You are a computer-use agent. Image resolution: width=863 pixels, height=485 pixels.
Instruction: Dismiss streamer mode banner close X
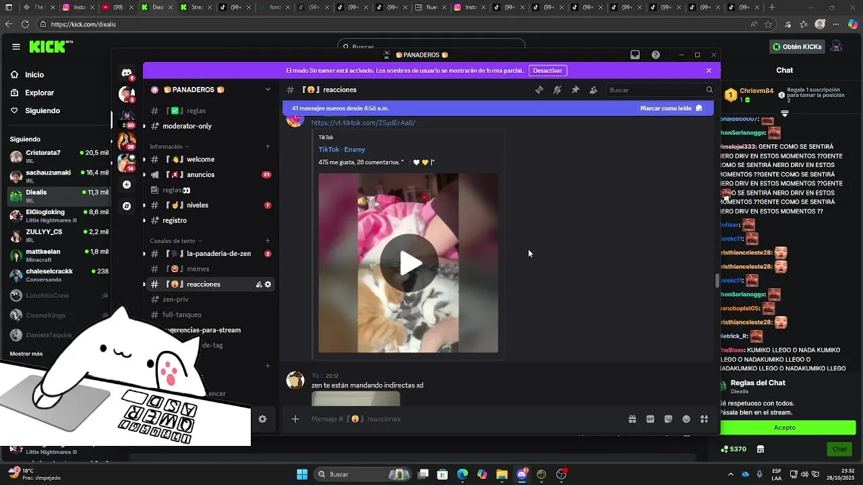tap(709, 70)
